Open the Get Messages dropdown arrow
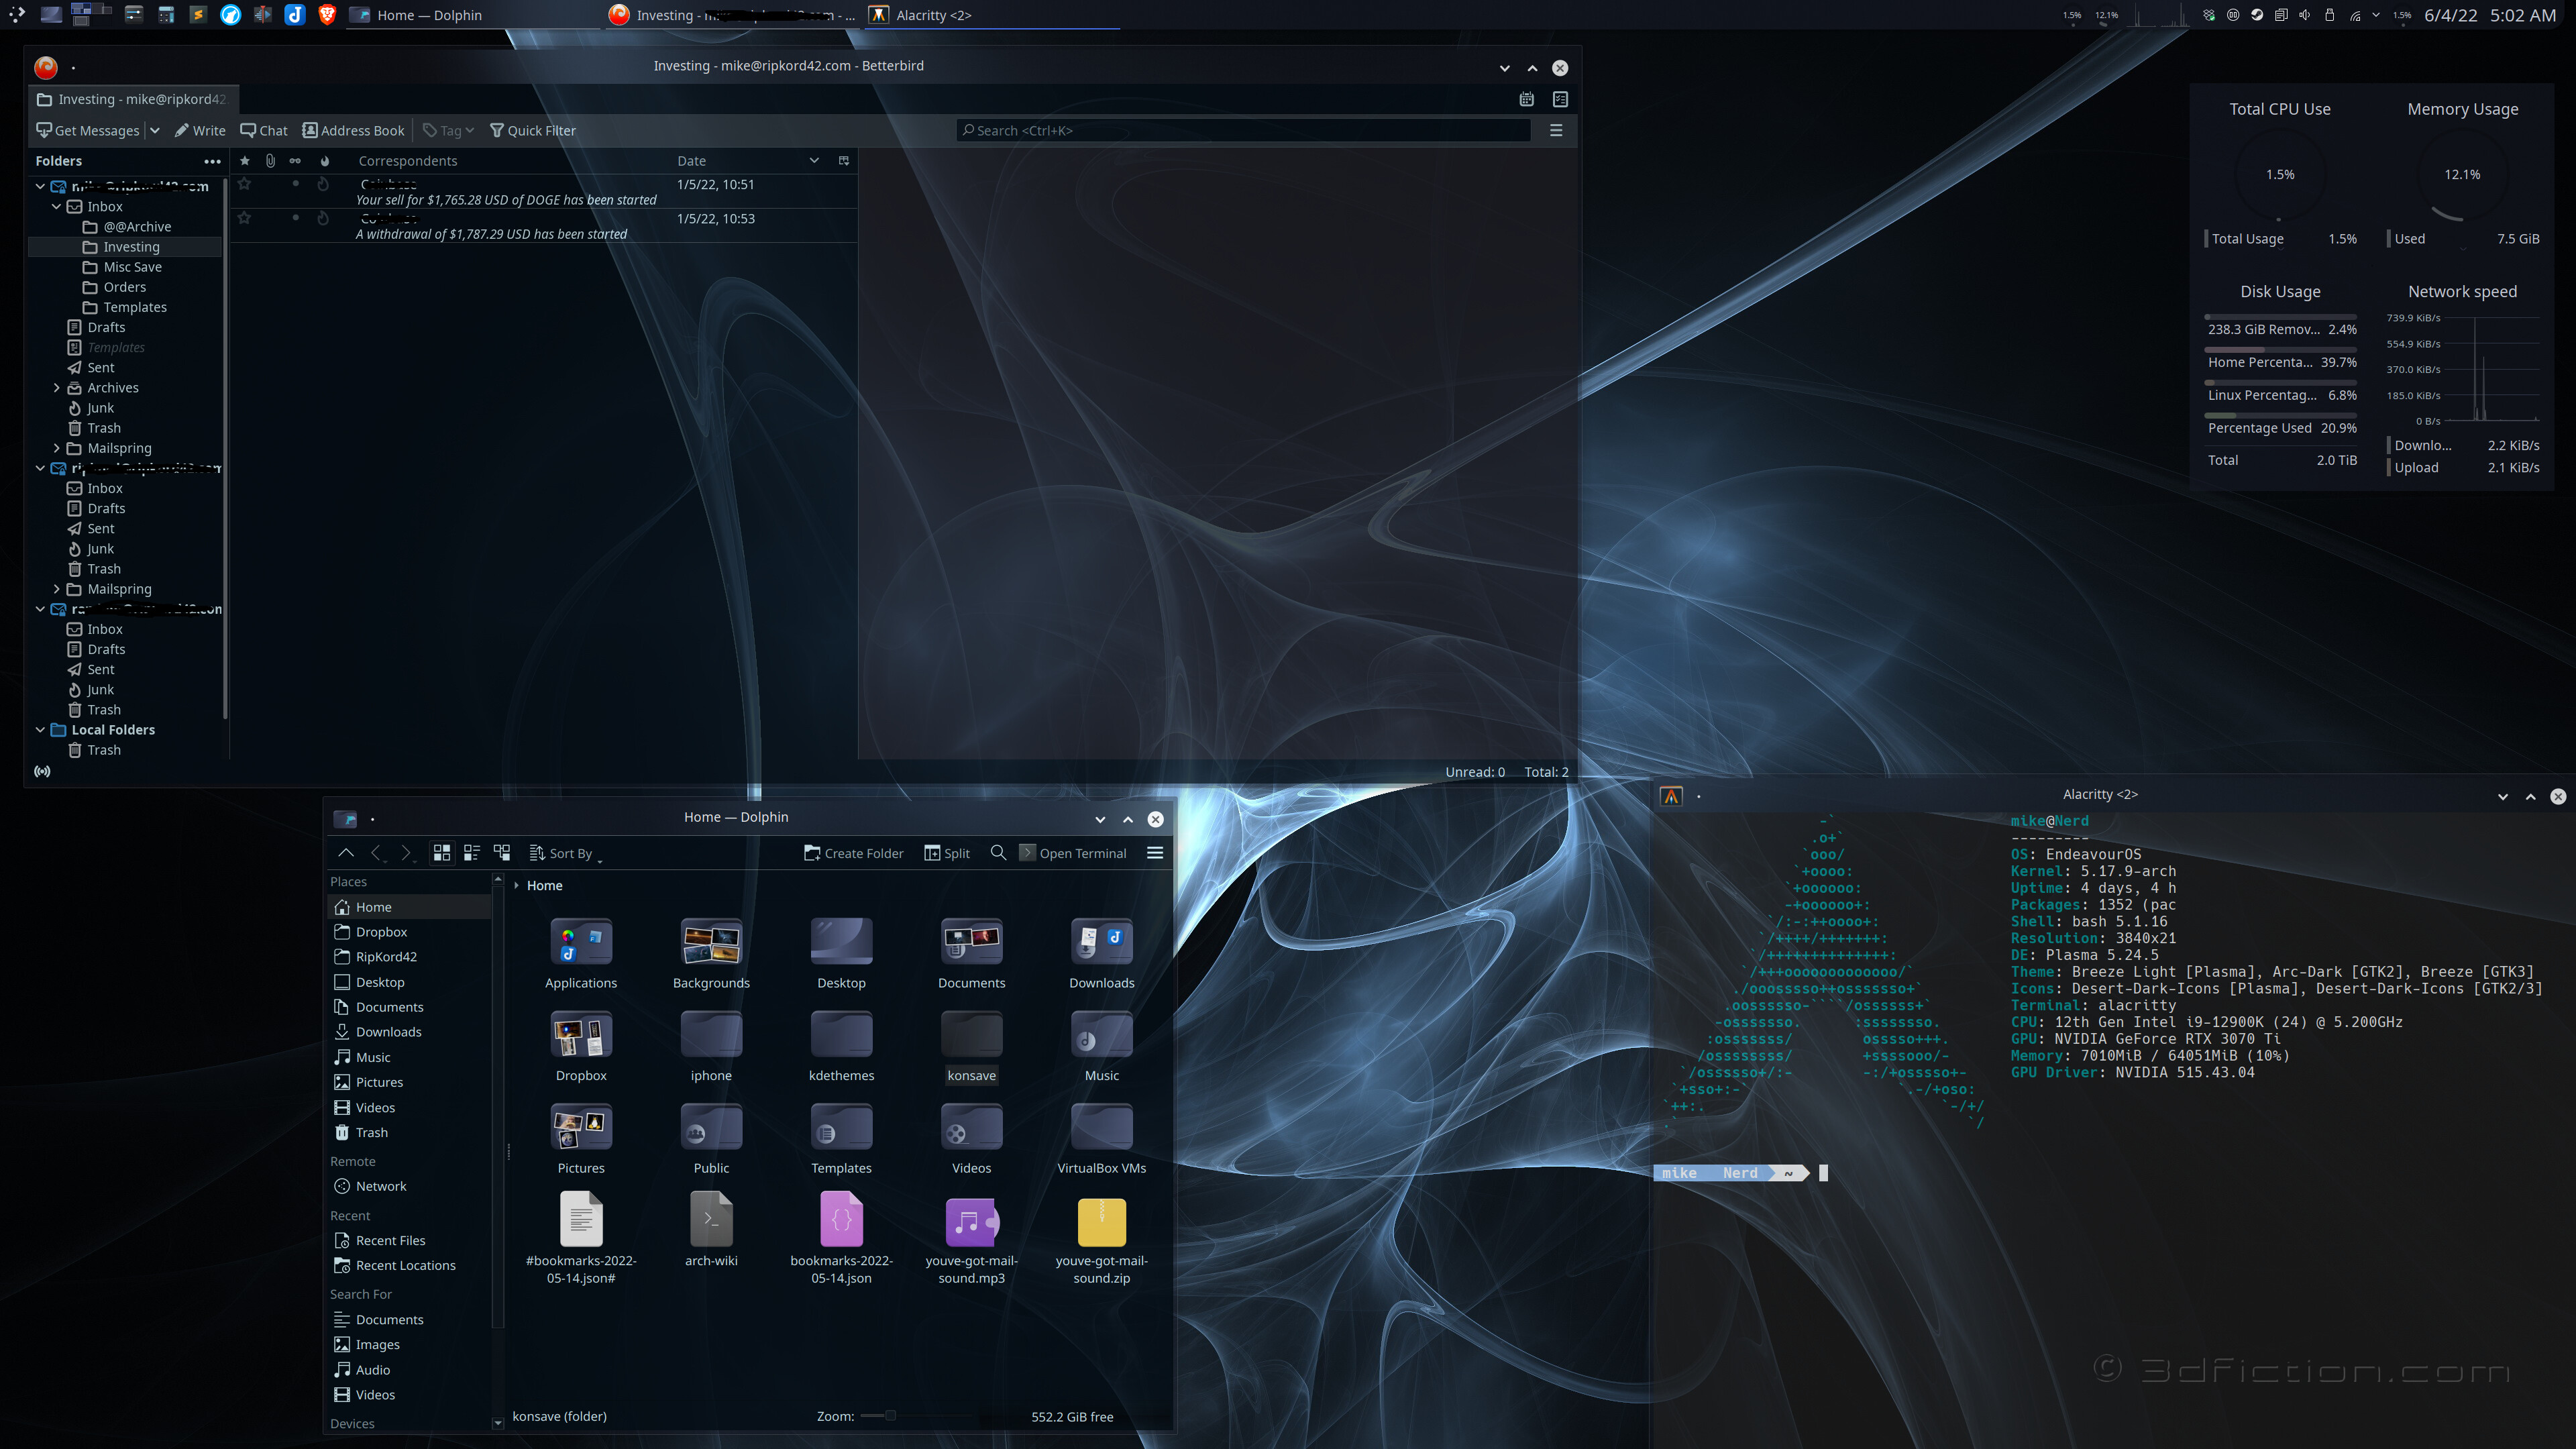The image size is (2576, 1449). [x=155, y=130]
